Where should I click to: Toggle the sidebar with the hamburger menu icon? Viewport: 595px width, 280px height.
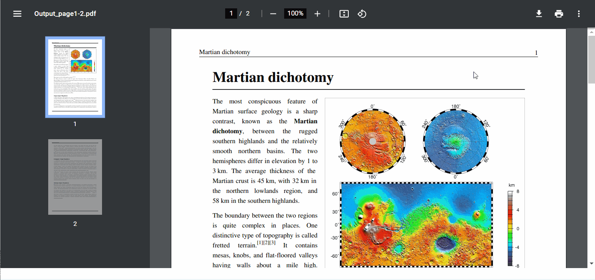click(17, 14)
